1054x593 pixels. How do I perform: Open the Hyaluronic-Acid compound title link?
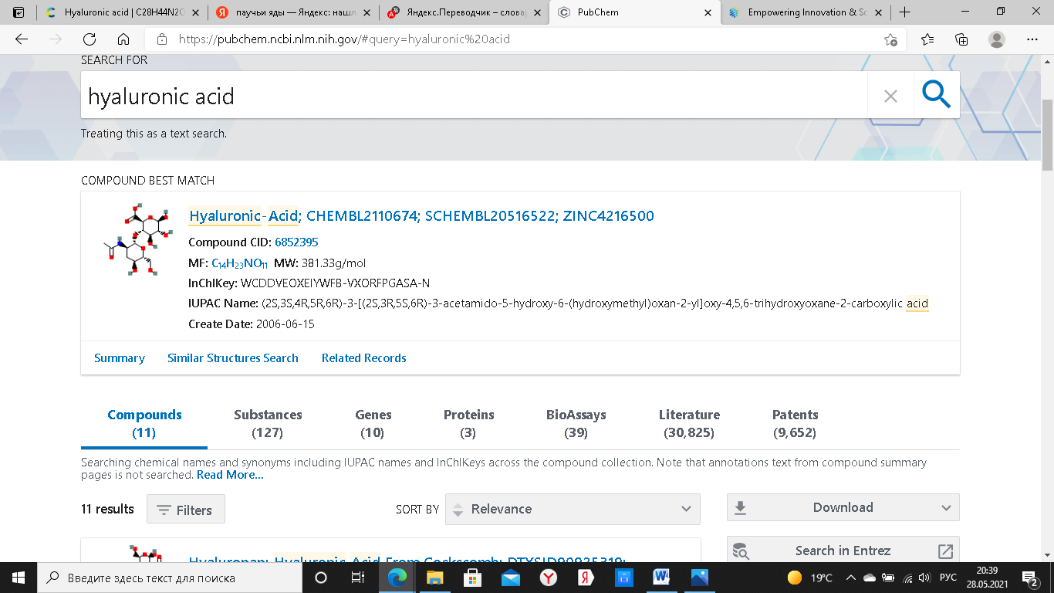(x=421, y=216)
